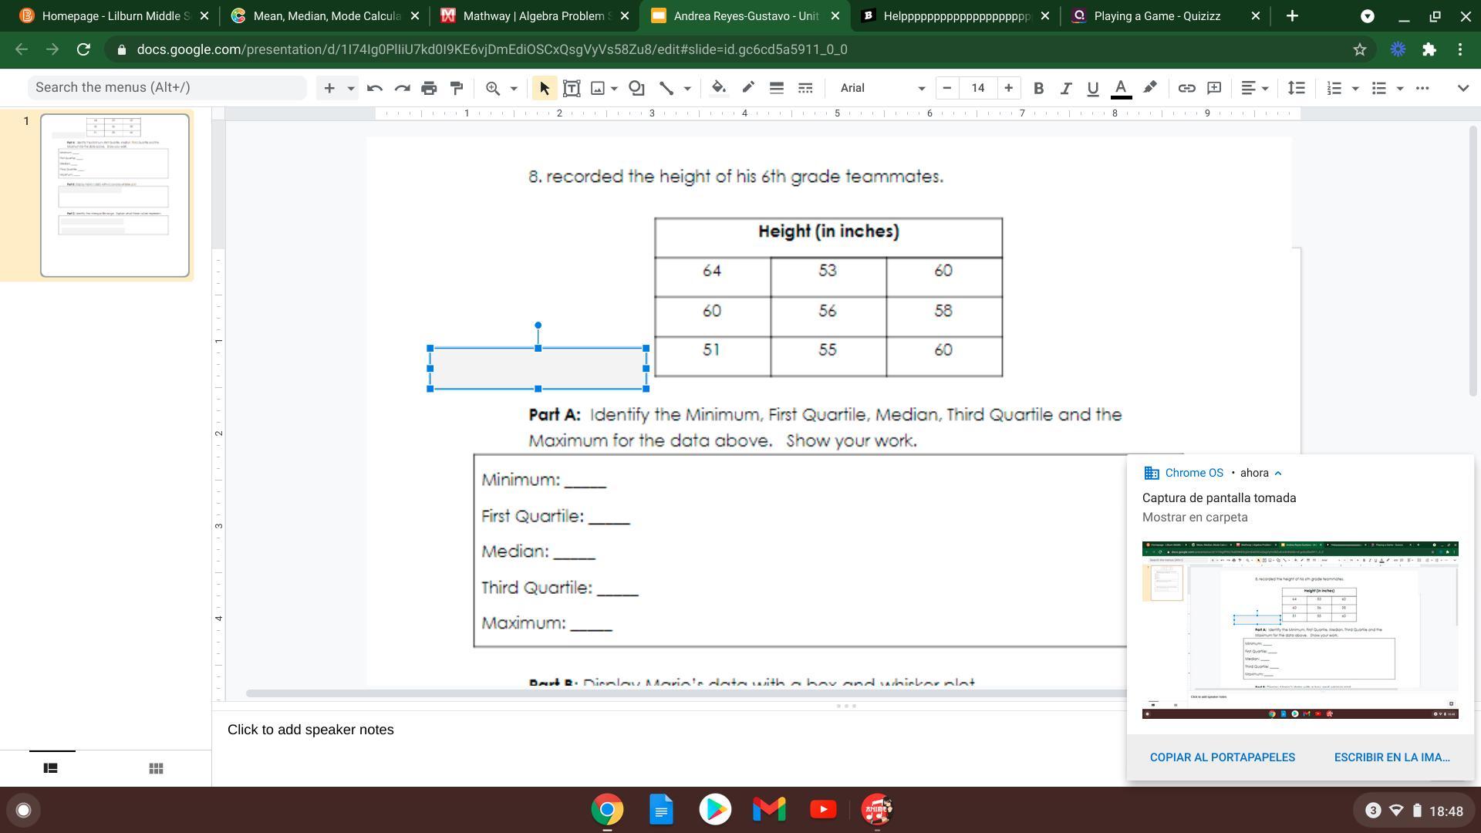Viewport: 1481px width, 833px height.
Task: Click COPIAR AL PORTAPAPELES button
Action: coord(1222,757)
